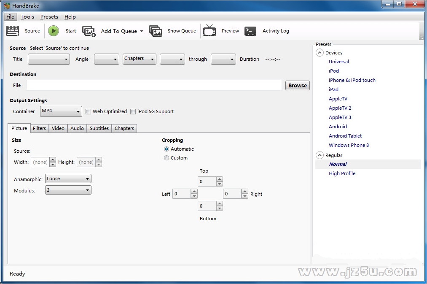Open the Help menu
This screenshot has width=427, height=284.
[x=70, y=17]
